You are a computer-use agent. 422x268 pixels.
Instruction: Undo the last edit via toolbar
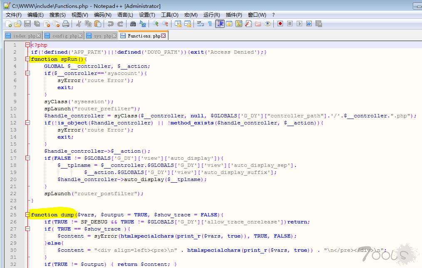point(110,24)
